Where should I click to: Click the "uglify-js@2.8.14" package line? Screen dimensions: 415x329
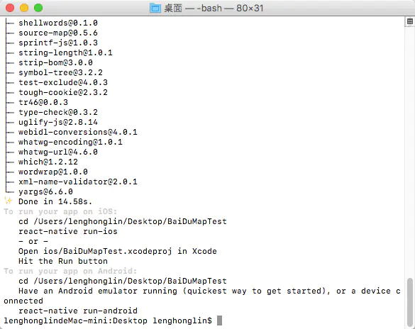(x=58, y=122)
